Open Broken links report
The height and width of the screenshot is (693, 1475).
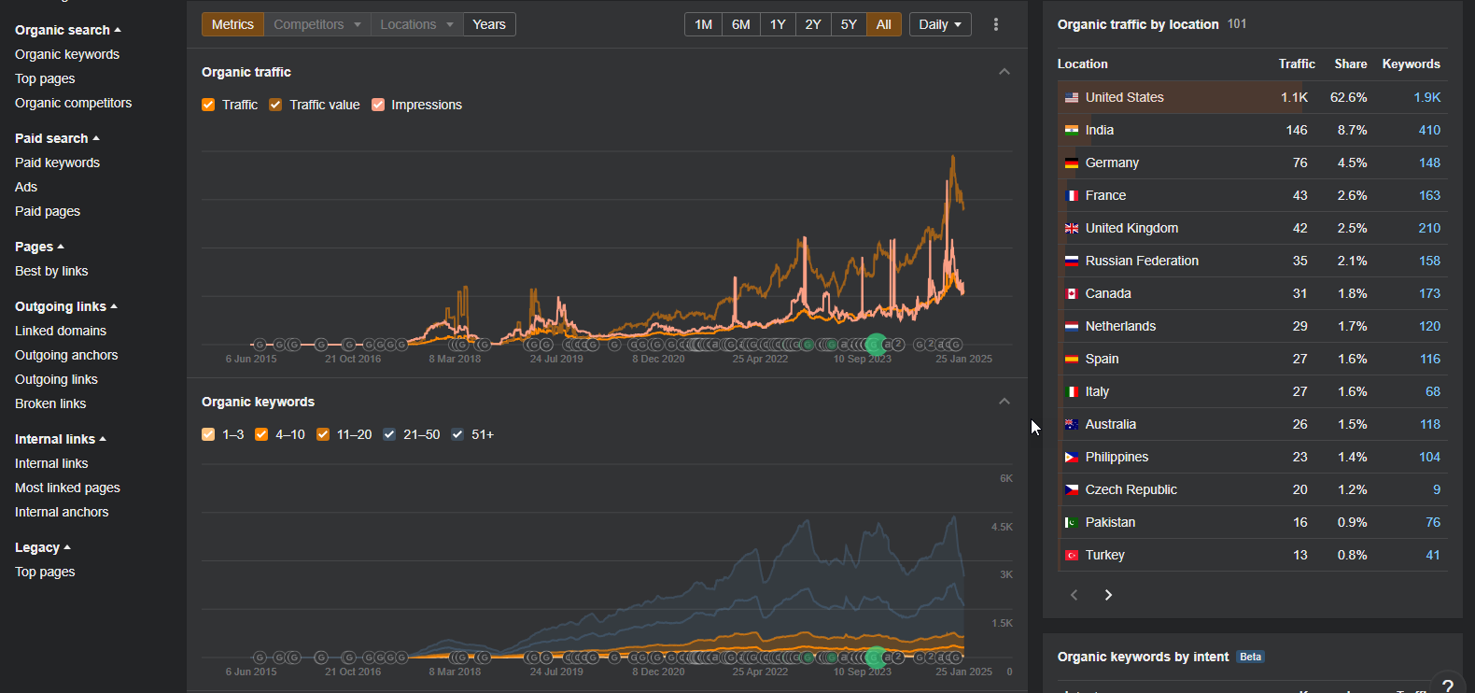pyautogui.click(x=50, y=403)
